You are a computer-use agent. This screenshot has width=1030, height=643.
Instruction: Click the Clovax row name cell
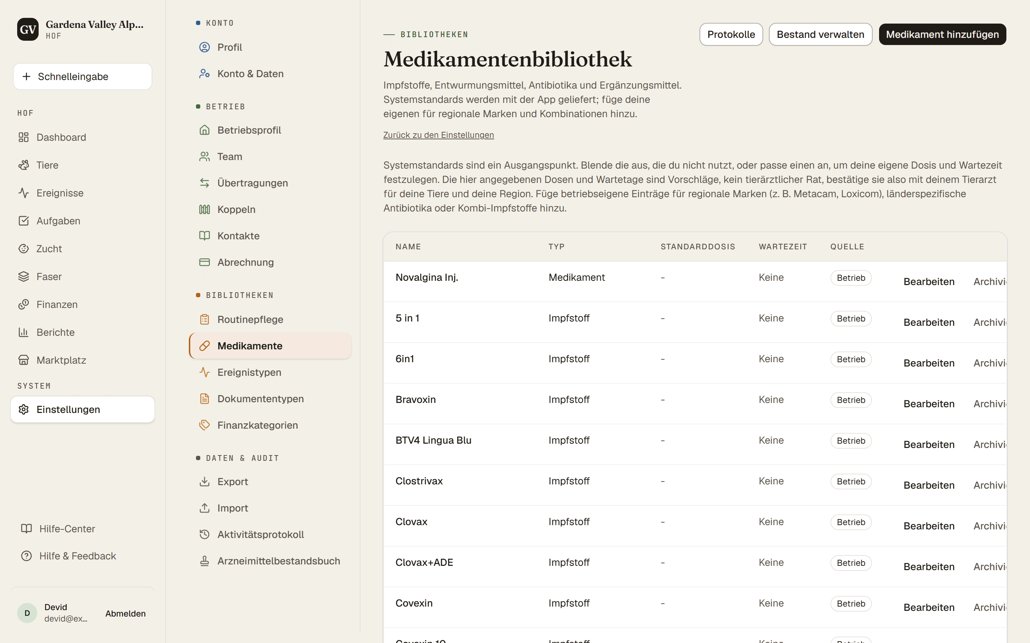411,522
